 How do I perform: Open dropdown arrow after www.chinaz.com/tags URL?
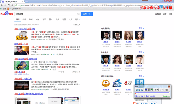pyautogui.click(x=52, y=90)
